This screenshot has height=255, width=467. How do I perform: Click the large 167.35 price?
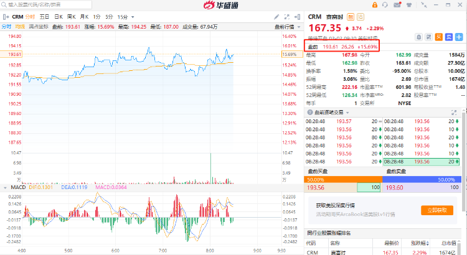click(x=324, y=28)
